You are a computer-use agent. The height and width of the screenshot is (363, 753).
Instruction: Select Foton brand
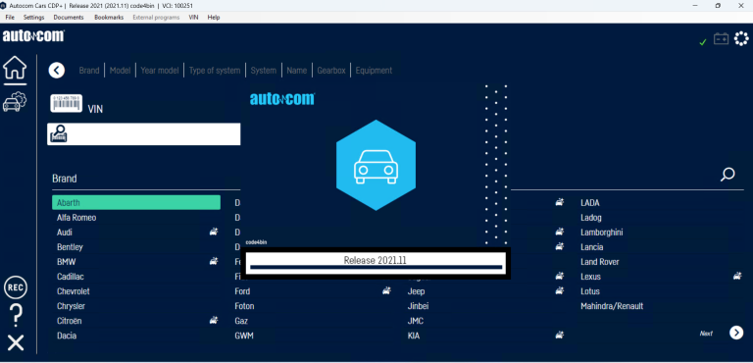click(244, 306)
